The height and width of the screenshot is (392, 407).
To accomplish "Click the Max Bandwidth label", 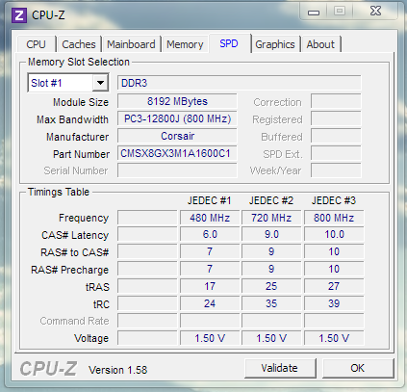I will [72, 119].
